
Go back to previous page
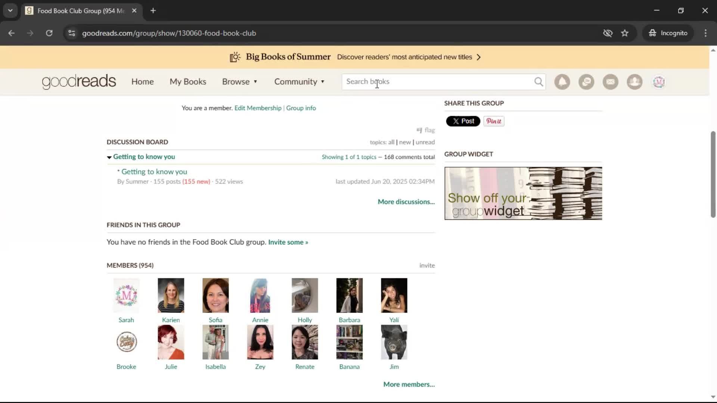[x=11, y=33]
